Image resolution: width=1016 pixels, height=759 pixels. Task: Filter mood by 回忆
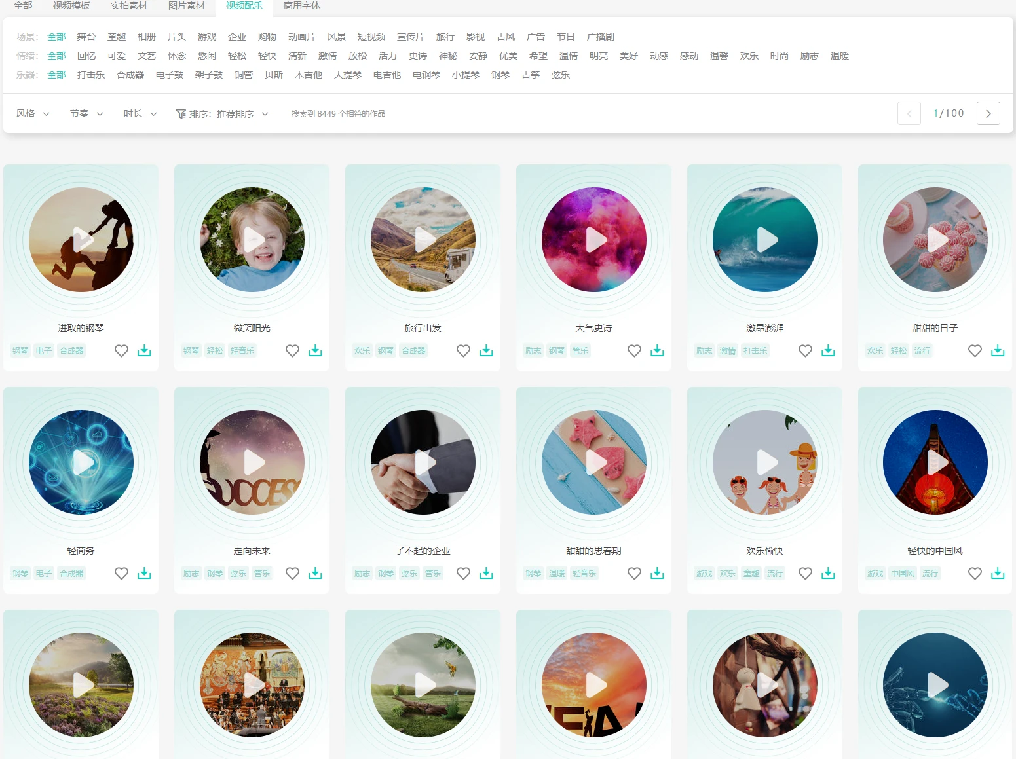point(86,56)
